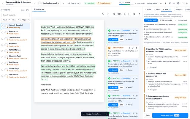Redo the annotation action
Image resolution: width=190 pixels, height=119 pixels.
107,14
